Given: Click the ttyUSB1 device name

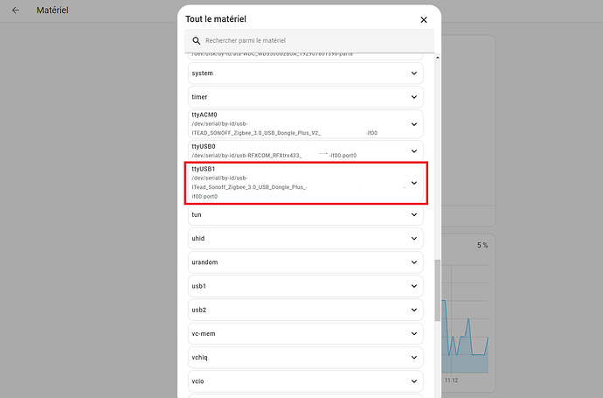Looking at the screenshot, I should 204,169.
